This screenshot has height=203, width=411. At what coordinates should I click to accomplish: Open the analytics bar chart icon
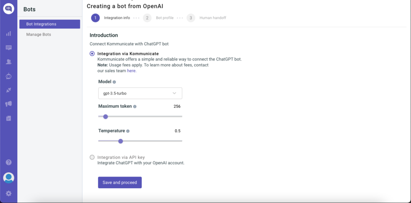9,34
